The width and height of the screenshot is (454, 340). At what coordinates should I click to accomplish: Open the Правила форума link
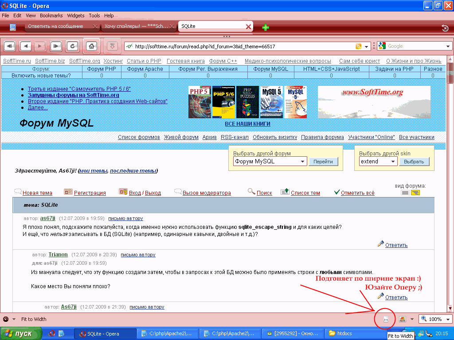[323, 137]
